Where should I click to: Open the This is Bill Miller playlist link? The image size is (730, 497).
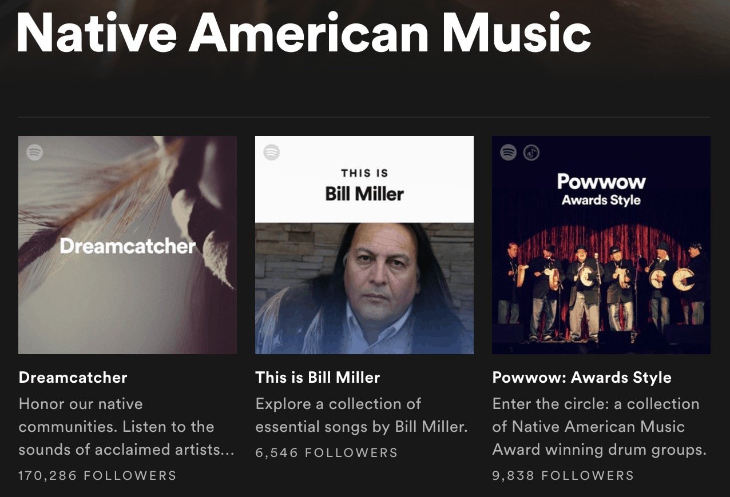pos(319,377)
